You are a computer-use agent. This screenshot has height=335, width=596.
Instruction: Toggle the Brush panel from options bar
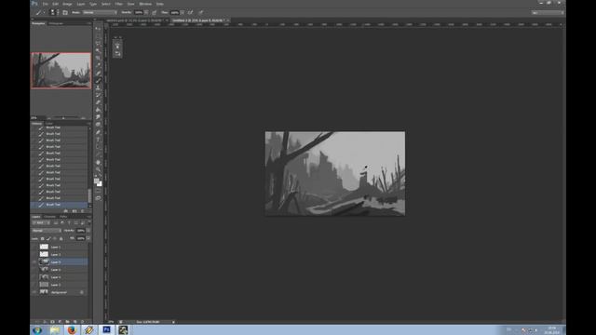(65, 12)
